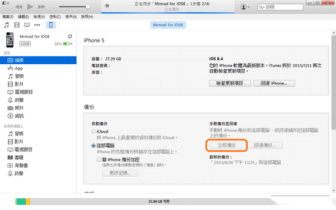Image resolution: width=336 pixels, height=210 pixels.
Task: Enable the 替 iPhone 備份加密 checkbox
Action: (99, 160)
